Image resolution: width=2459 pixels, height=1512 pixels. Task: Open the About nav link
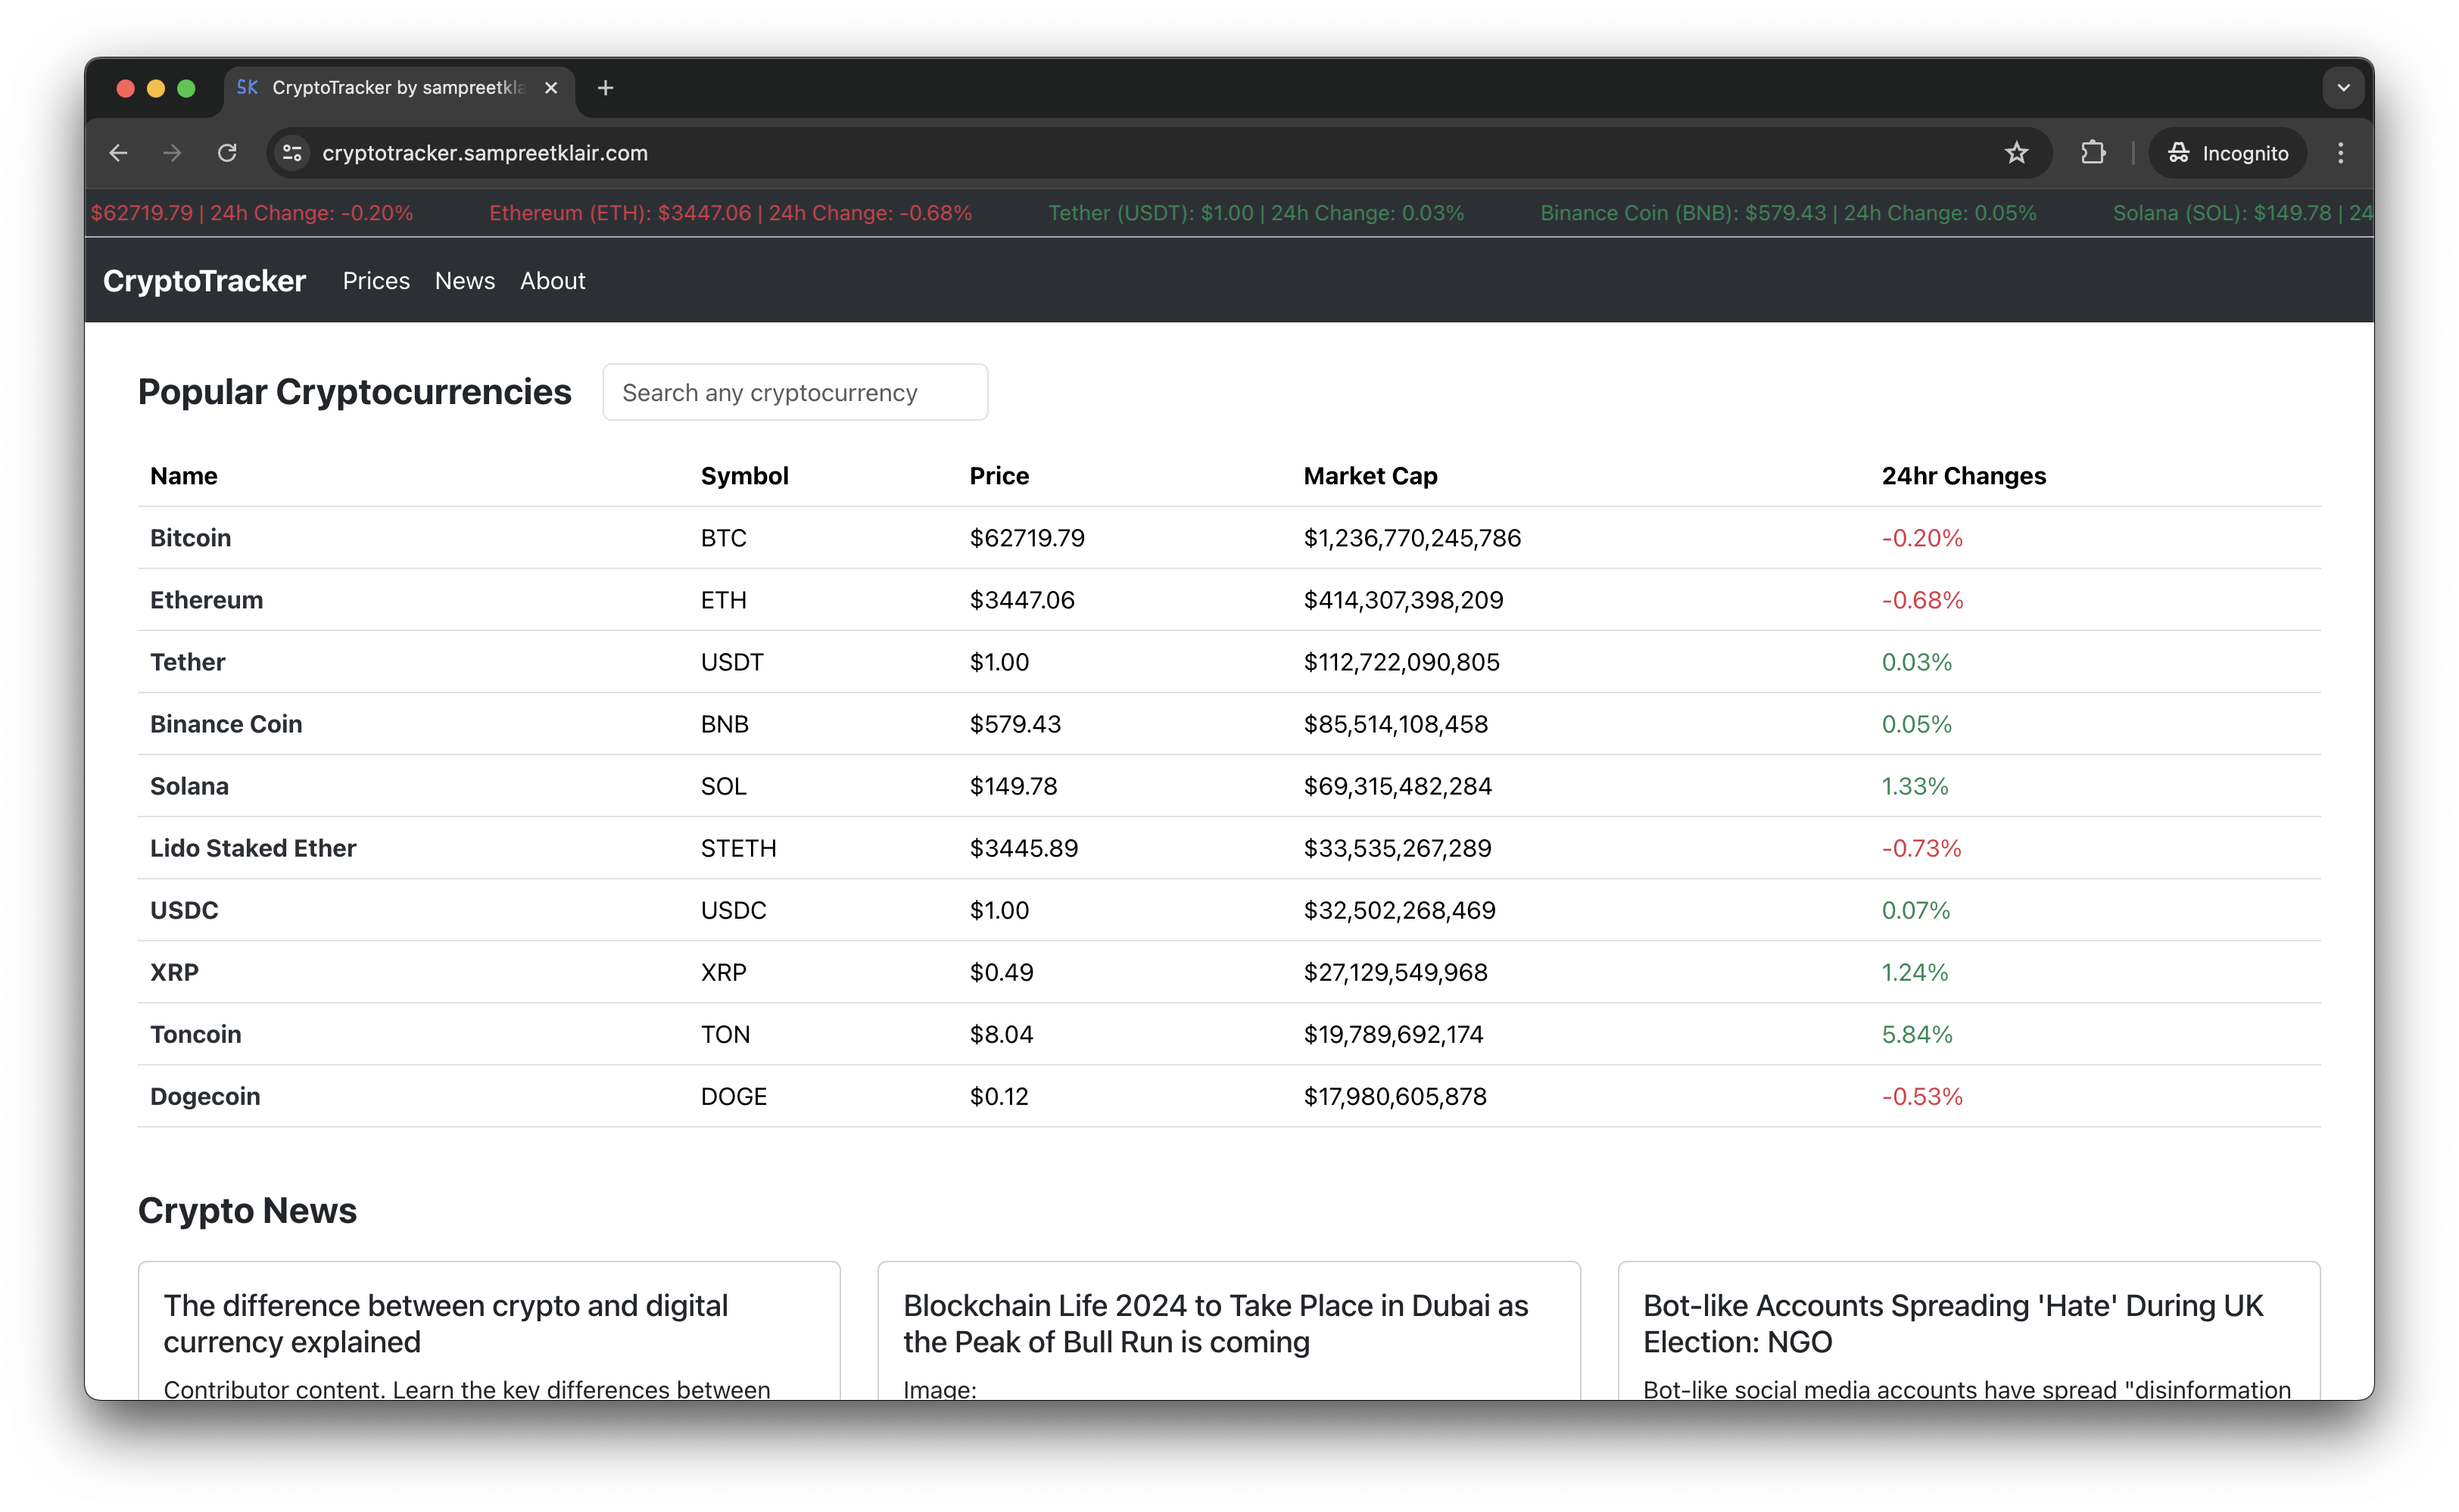point(552,281)
